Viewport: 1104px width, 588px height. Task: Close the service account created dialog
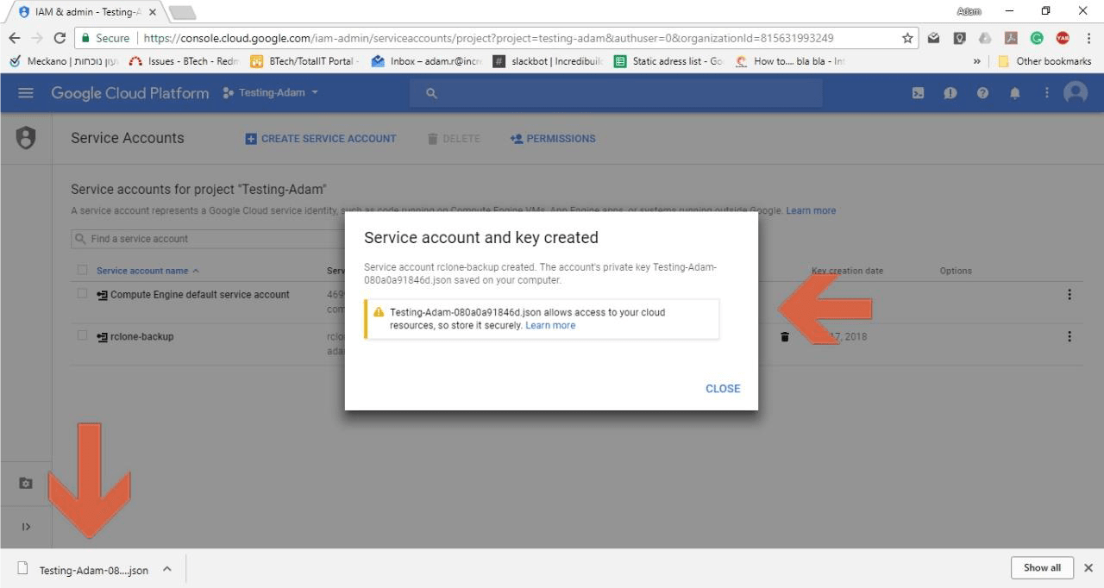point(723,389)
